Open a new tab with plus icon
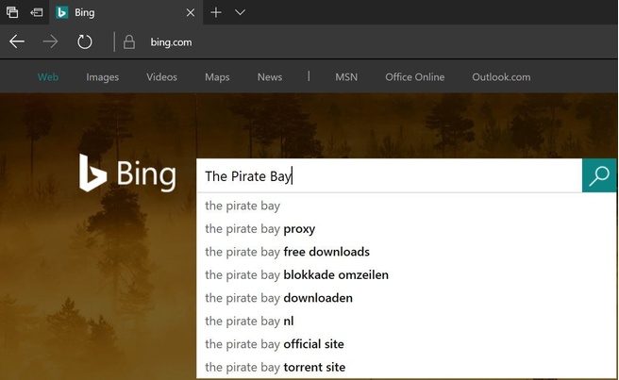This screenshot has width=619, height=380. 216,12
